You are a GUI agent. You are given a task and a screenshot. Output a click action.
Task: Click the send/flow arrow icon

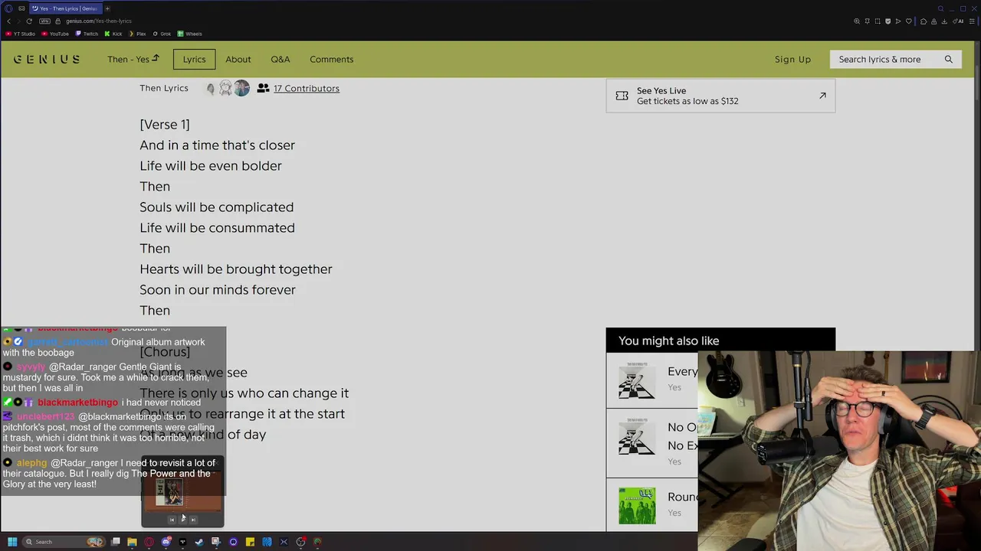click(898, 21)
